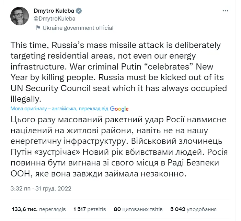
Task: Show the 5 042 уподобання list
Action: 193,209
